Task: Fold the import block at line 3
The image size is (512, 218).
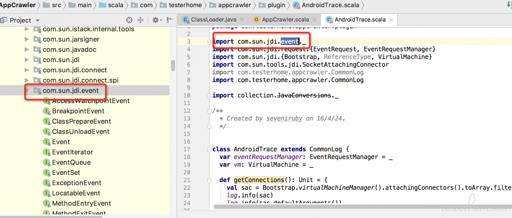Action: 209,42
